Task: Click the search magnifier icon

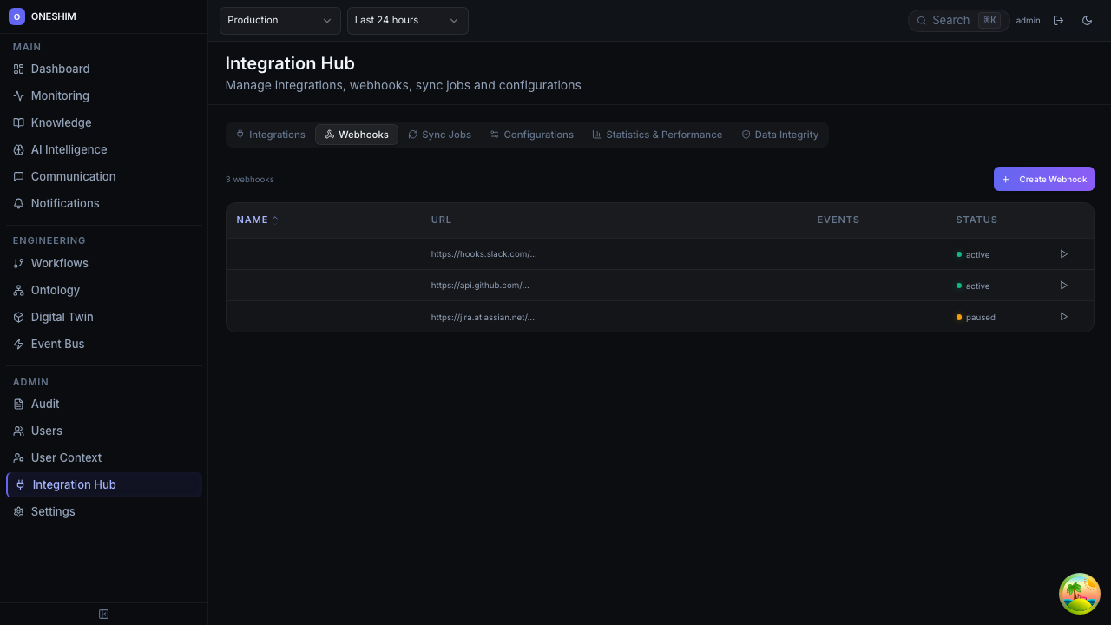Action: (x=922, y=20)
